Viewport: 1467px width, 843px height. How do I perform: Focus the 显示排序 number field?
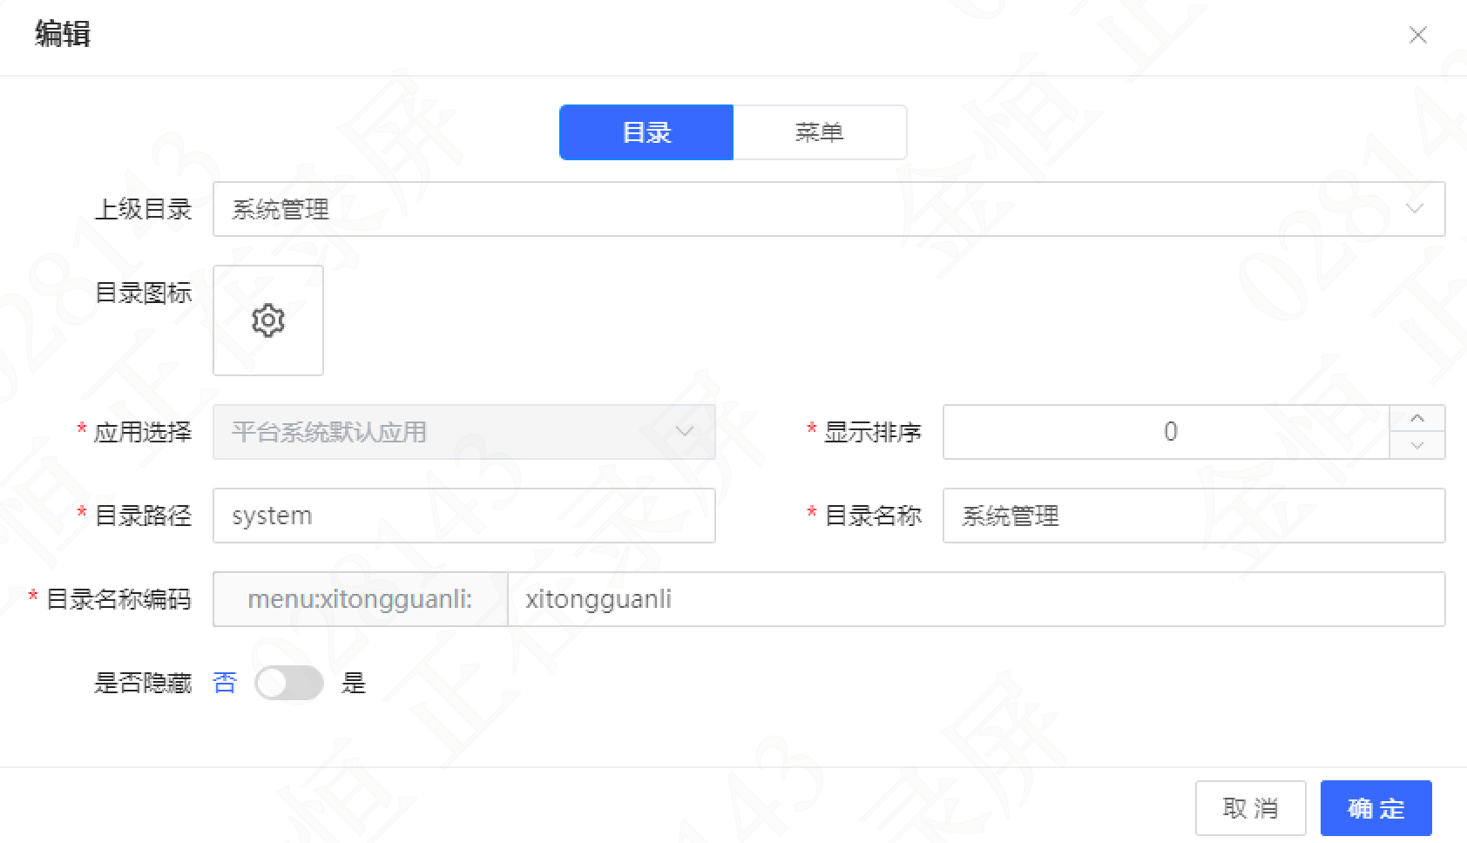[x=1166, y=432]
